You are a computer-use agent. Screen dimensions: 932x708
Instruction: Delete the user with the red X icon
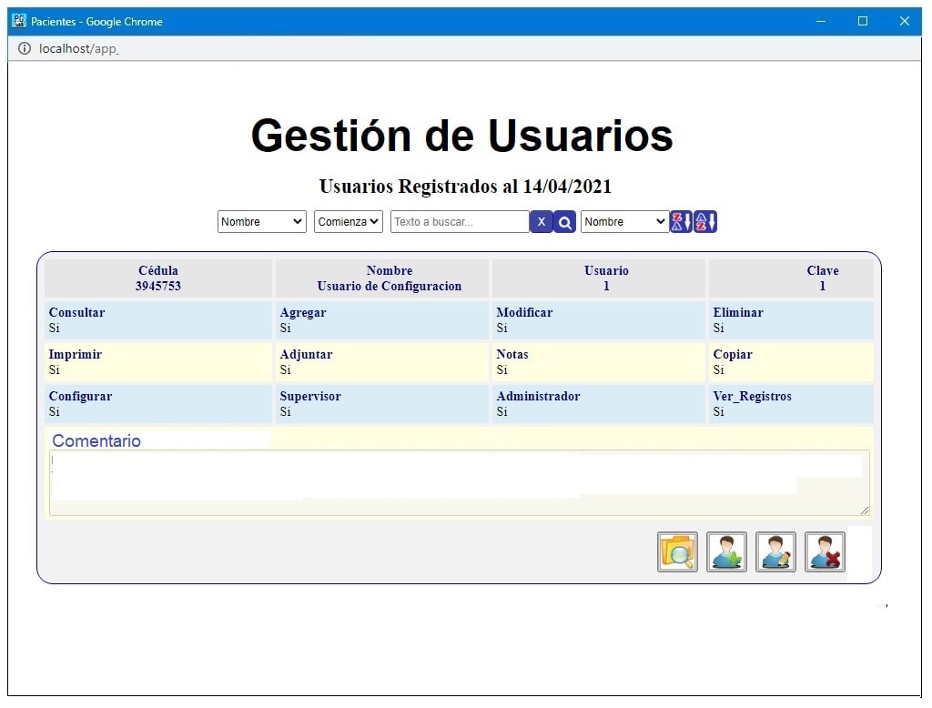coord(825,551)
